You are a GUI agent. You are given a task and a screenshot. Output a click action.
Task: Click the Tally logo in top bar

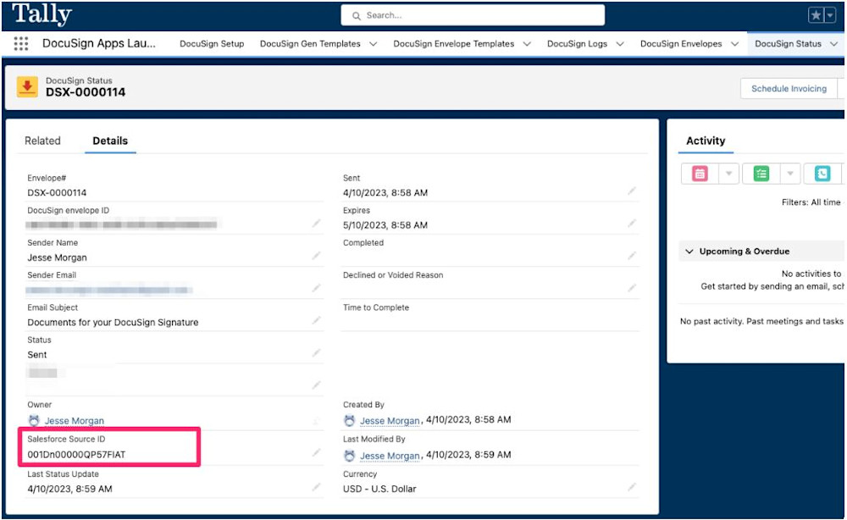coord(41,14)
